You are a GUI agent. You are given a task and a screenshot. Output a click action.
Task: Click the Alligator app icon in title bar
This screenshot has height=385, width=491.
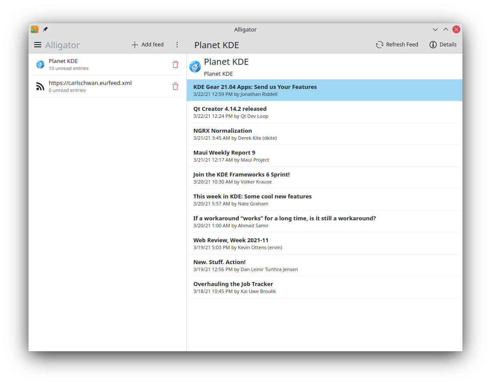35,29
